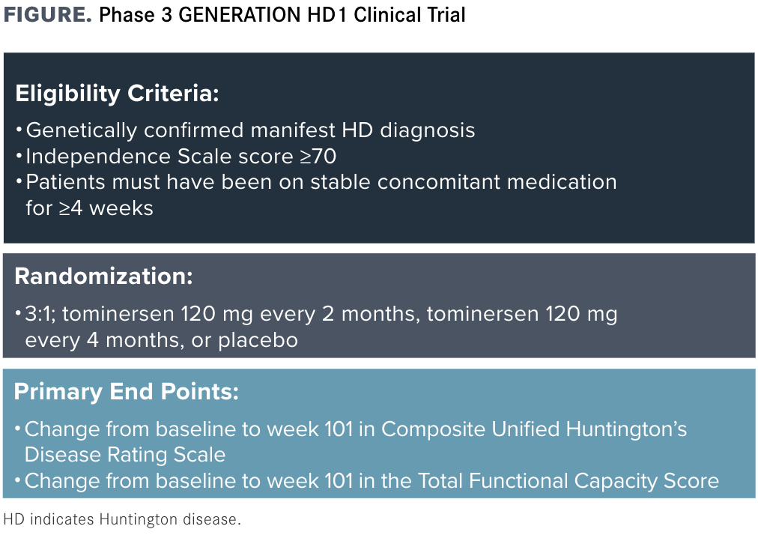Image resolution: width=758 pixels, height=538 pixels.
Task: Click the Eligibility Criteria heading
Action: (x=117, y=94)
